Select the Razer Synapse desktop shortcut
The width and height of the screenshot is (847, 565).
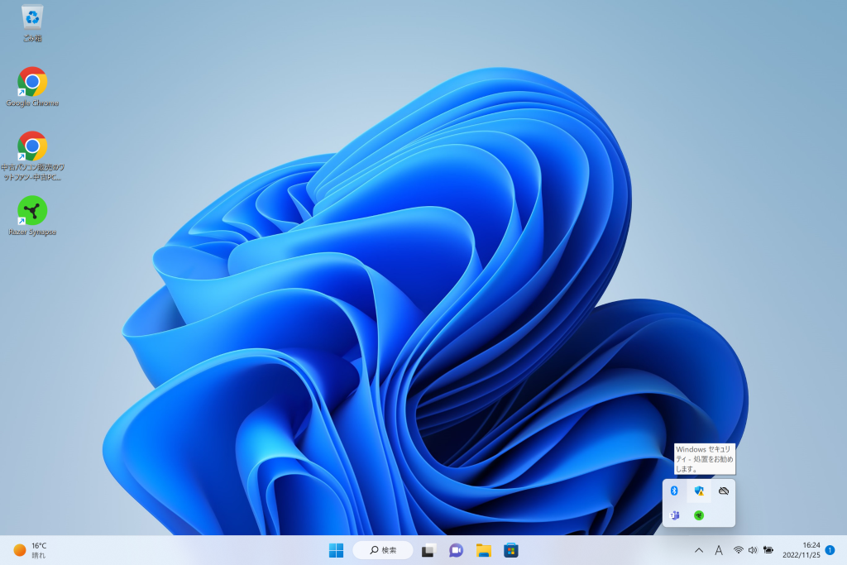point(32,212)
